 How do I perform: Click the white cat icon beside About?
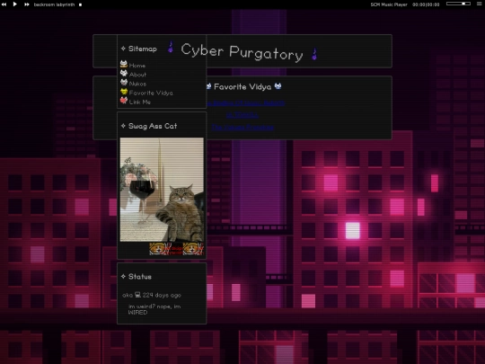tap(124, 73)
